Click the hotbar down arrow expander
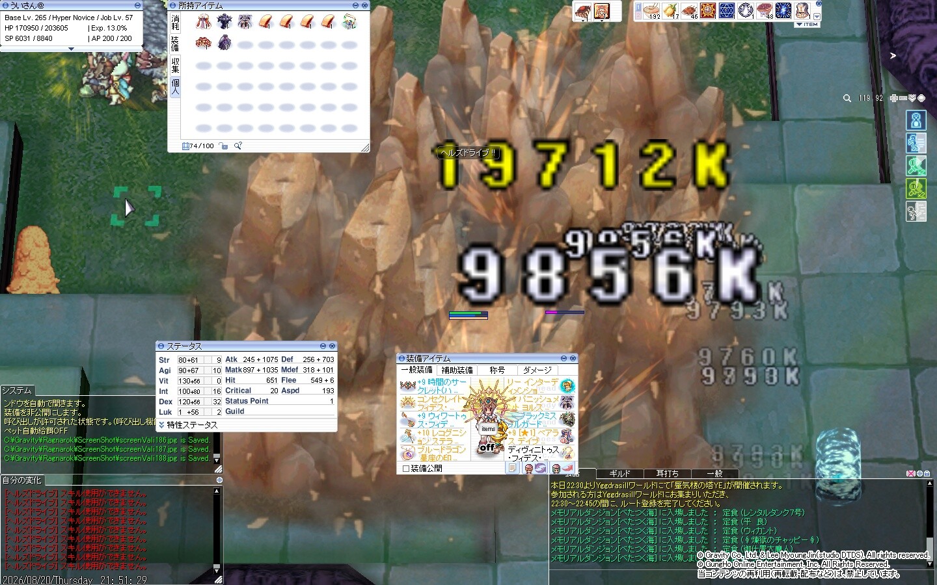 817,17
